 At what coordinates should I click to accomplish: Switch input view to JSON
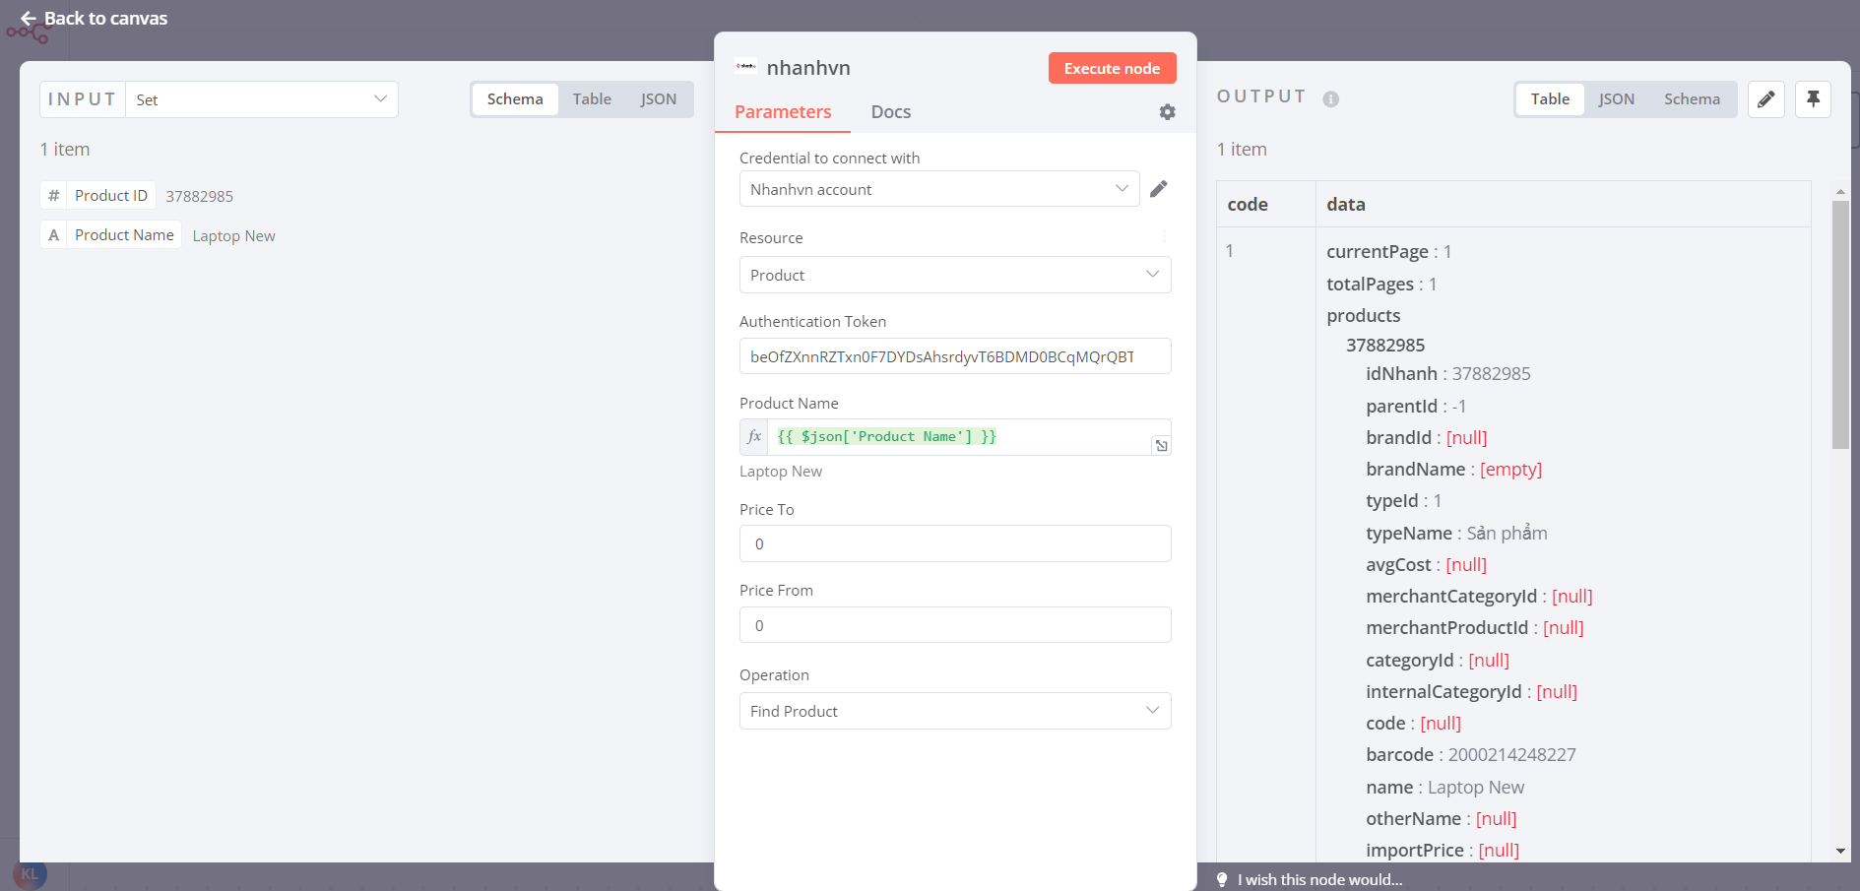tap(658, 99)
